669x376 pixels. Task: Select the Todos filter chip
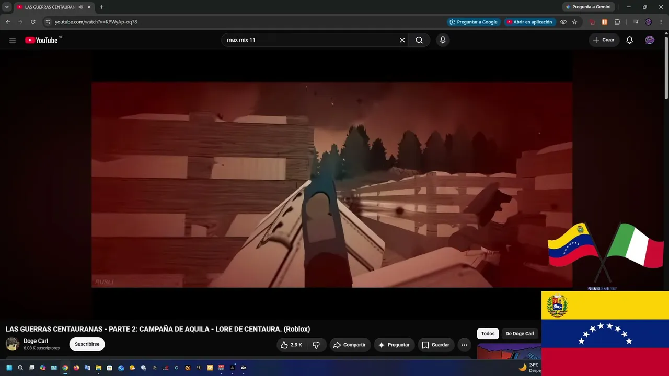coord(488,334)
